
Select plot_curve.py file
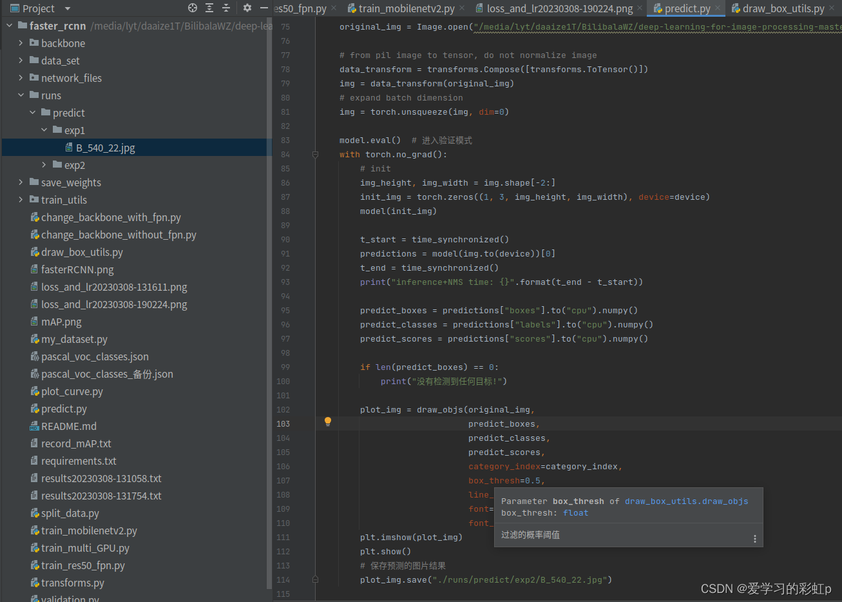click(72, 391)
